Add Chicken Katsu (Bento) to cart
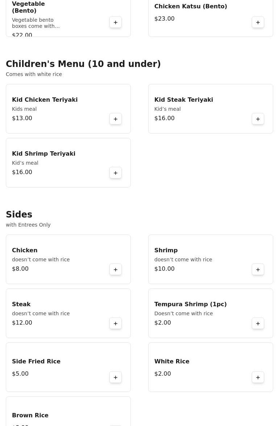Screen dimensions: 279x426 point(258,22)
